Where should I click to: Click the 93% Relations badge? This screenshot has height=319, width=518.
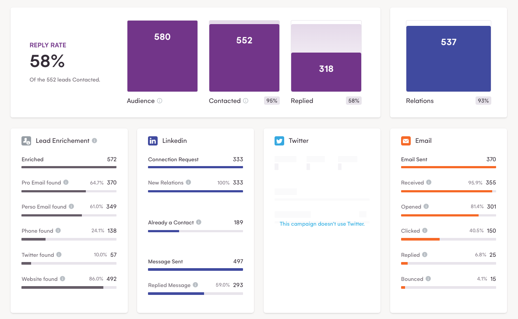tap(483, 100)
